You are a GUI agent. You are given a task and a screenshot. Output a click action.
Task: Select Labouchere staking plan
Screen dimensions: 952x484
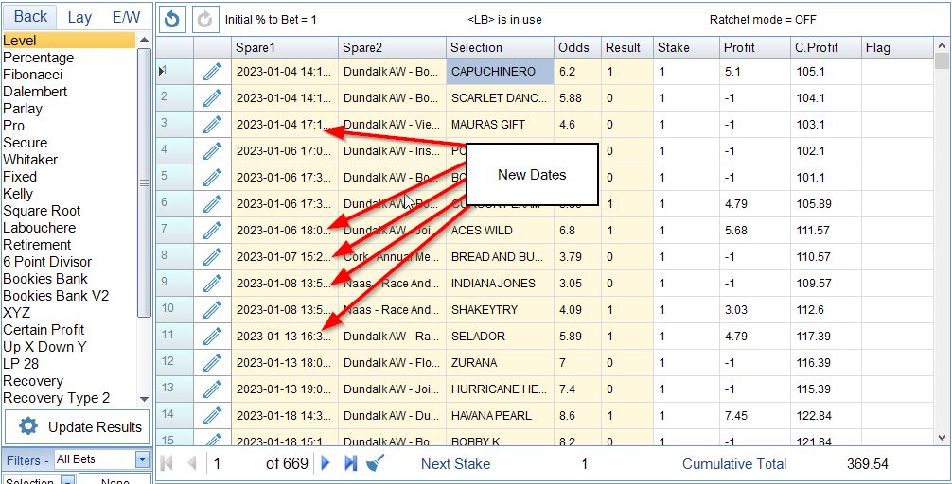pos(39,228)
